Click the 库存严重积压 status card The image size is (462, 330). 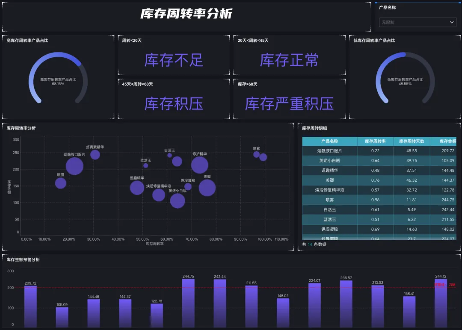click(x=289, y=104)
